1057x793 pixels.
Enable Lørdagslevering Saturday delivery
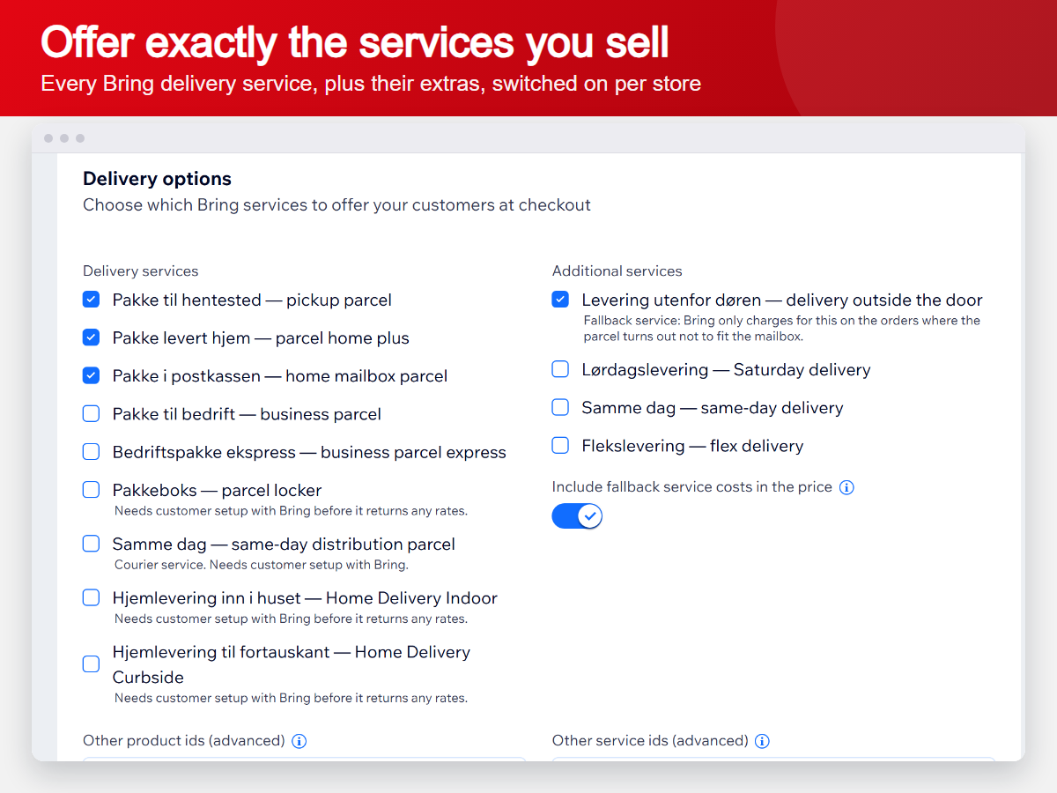pyautogui.click(x=560, y=369)
